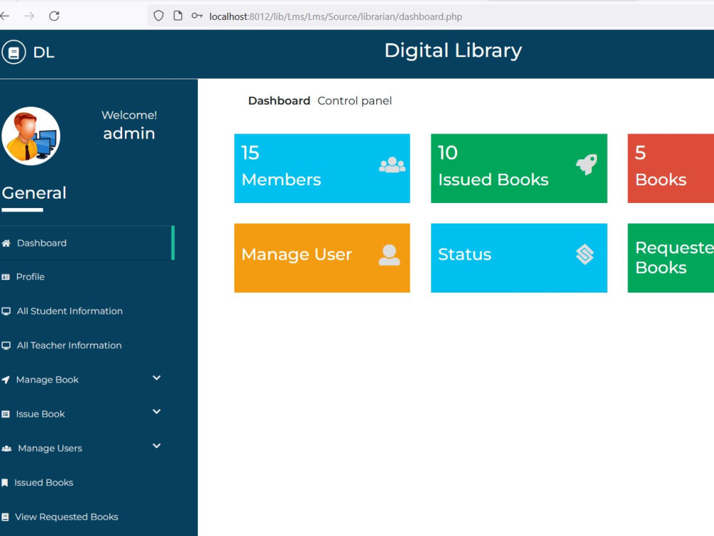
Task: Click the "General" section heading
Action: pos(34,193)
